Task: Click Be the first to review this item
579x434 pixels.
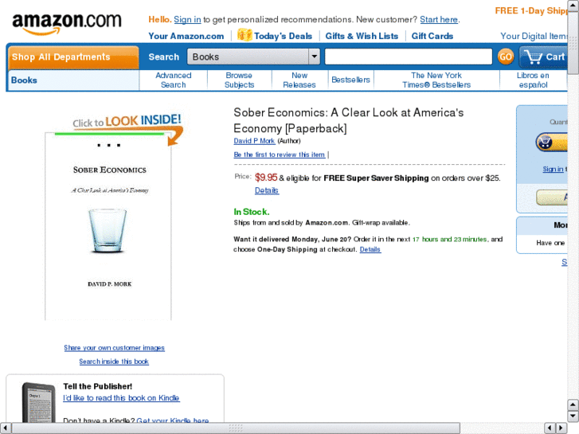Action: (x=280, y=154)
